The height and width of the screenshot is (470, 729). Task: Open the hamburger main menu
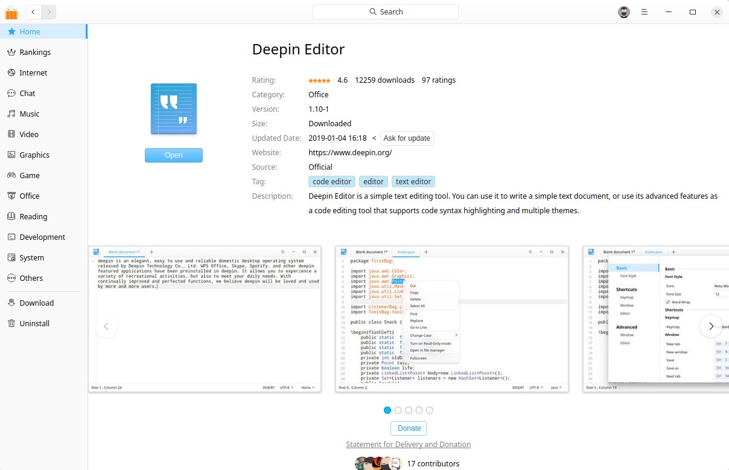[645, 11]
